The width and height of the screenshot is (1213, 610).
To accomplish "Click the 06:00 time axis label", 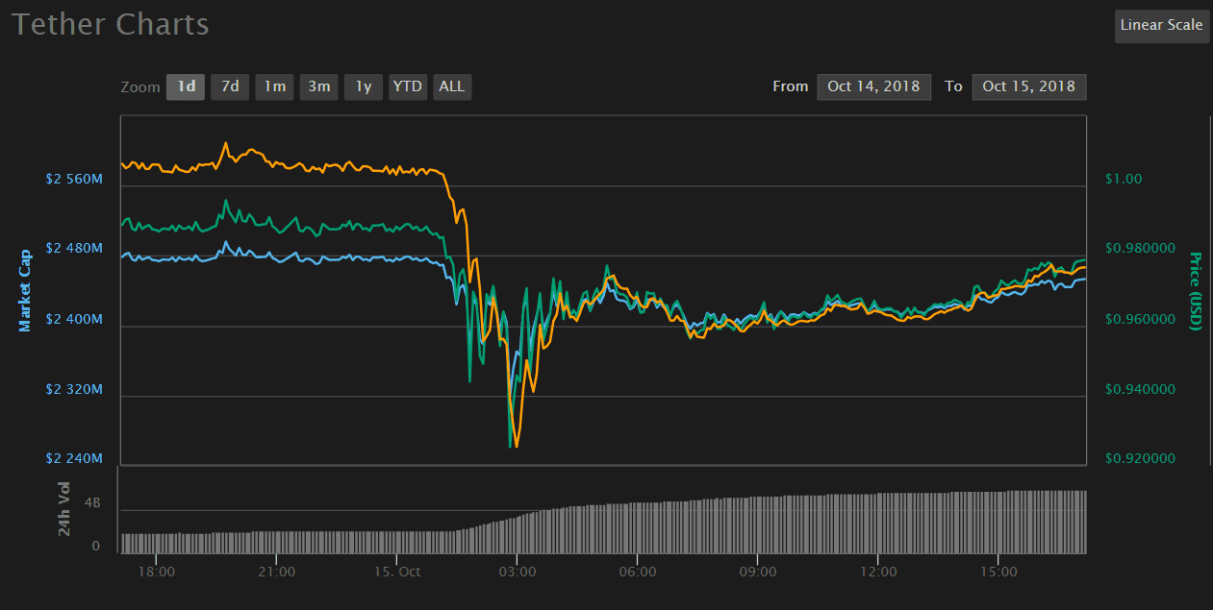I will coord(638,572).
